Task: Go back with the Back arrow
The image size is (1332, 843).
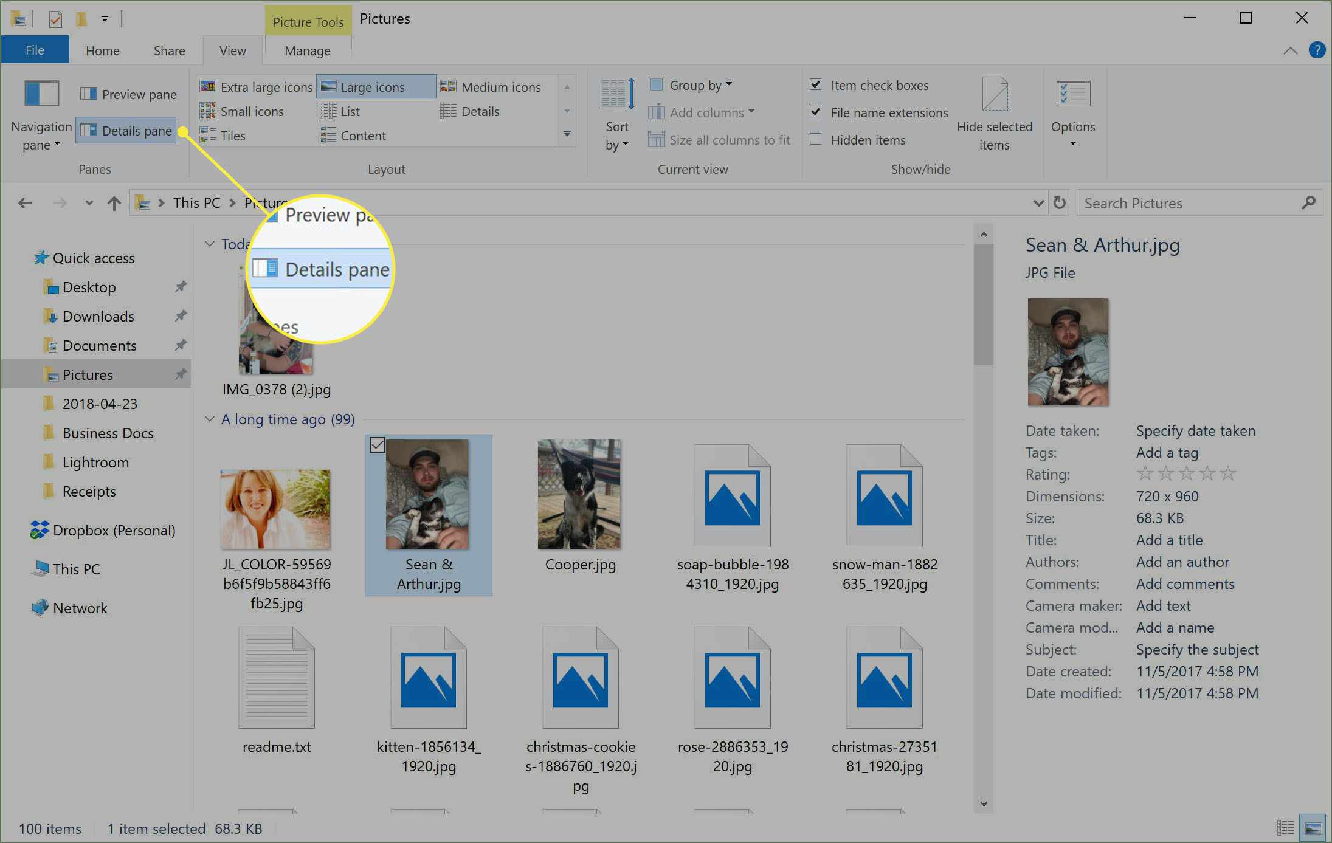Action: (x=25, y=203)
